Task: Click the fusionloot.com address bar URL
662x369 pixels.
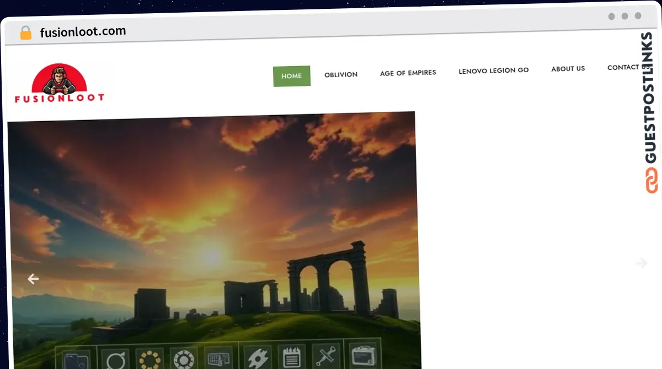Action: (83, 31)
